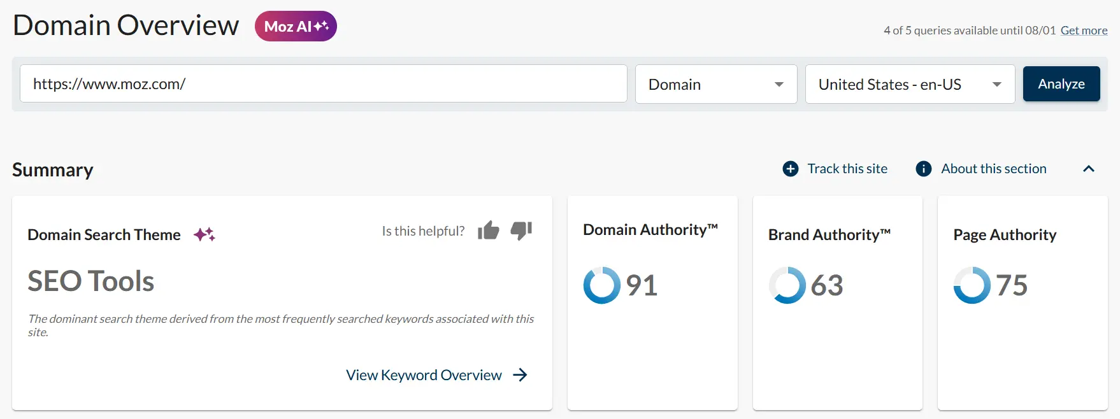Click the thumbs up helpful icon

489,231
